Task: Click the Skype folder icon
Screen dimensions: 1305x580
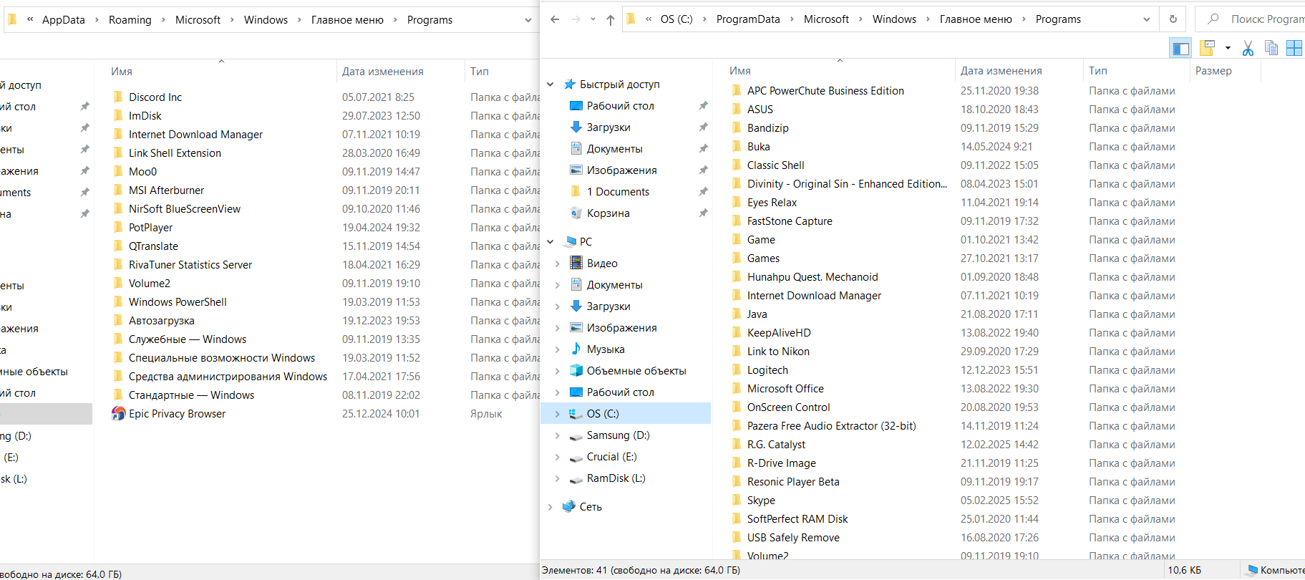Action: pyautogui.click(x=737, y=501)
